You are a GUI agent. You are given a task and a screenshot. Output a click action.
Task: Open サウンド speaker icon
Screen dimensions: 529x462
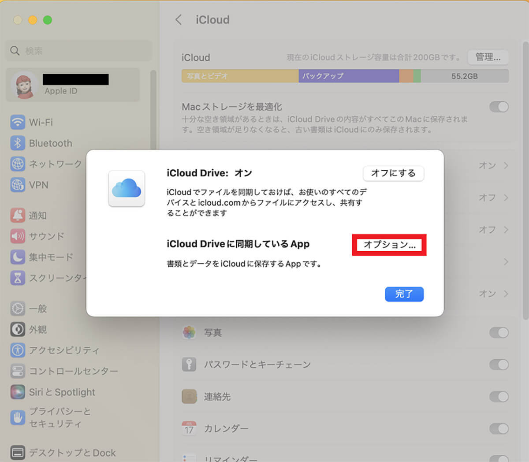coord(18,236)
